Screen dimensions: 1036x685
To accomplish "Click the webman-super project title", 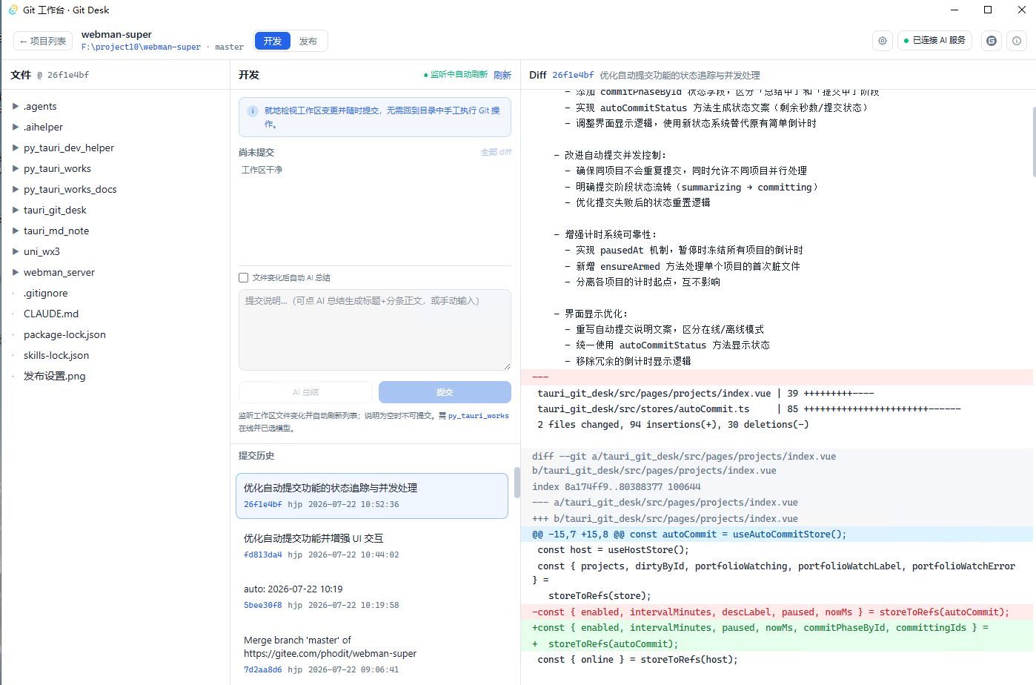I will point(116,34).
